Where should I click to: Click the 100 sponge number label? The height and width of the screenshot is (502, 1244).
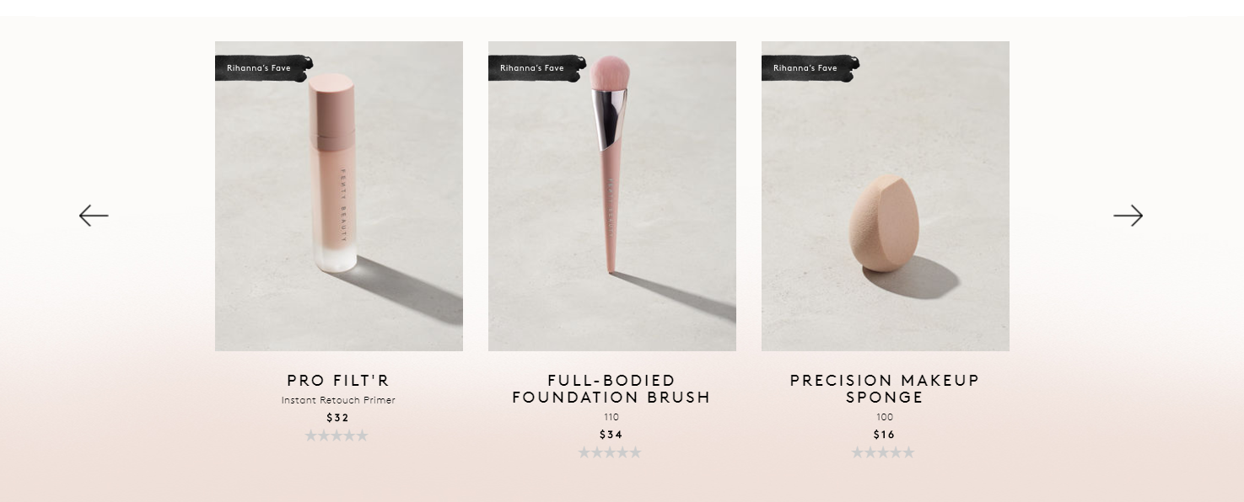pyautogui.click(x=885, y=417)
